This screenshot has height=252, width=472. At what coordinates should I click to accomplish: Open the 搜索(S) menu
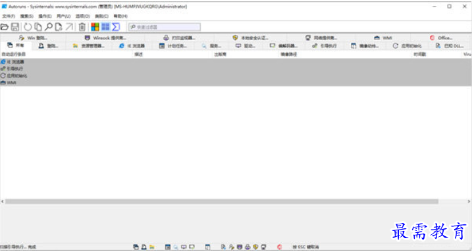tap(26, 16)
